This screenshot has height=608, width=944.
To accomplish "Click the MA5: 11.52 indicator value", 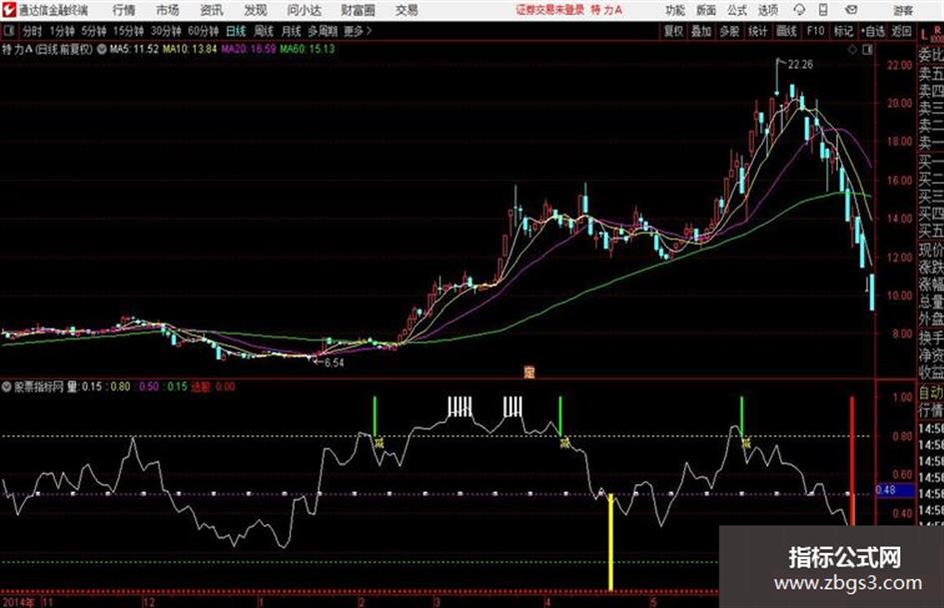I will pos(134,49).
